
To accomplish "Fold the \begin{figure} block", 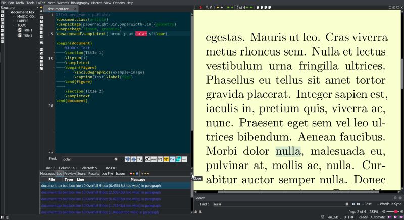I will pos(54,68).
